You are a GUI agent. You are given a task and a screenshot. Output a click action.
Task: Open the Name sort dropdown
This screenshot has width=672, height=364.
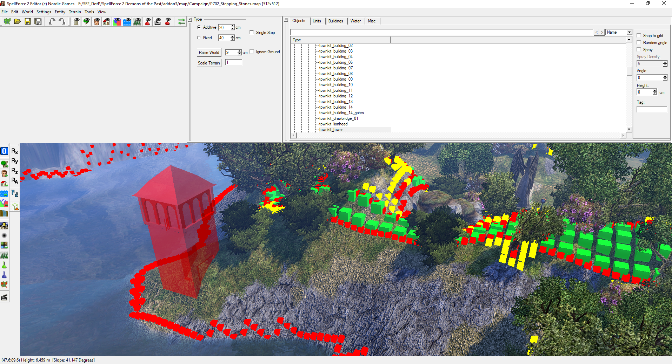(629, 32)
